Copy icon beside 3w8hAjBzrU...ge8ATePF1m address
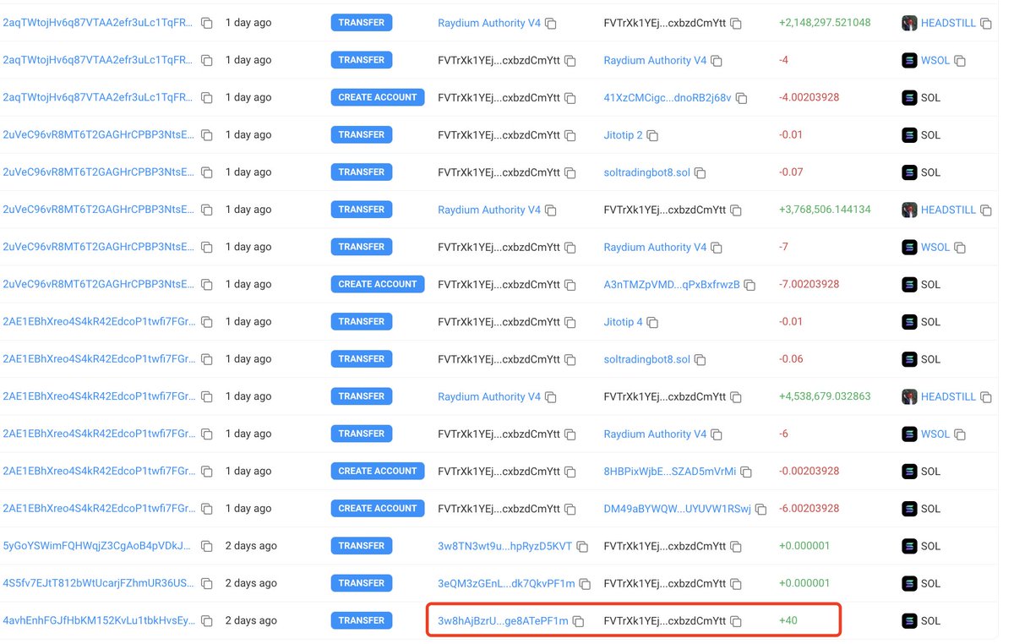 click(578, 621)
